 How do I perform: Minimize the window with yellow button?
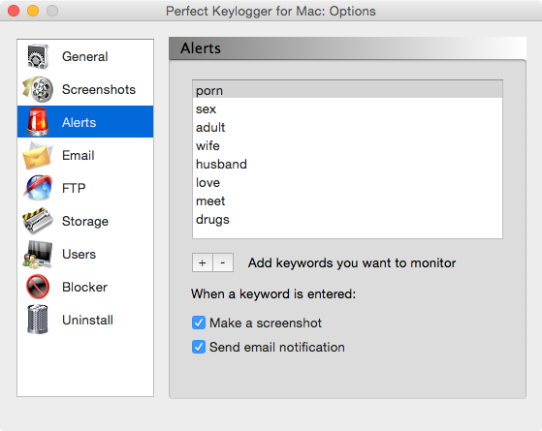(x=33, y=11)
